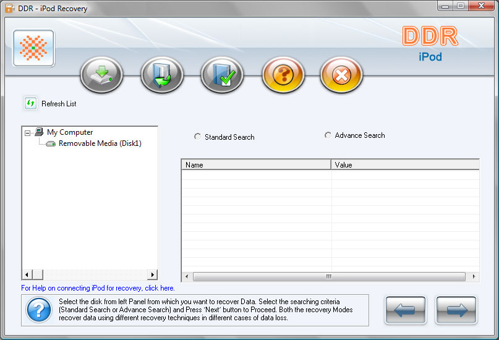Click the green Refresh List icon

point(30,103)
